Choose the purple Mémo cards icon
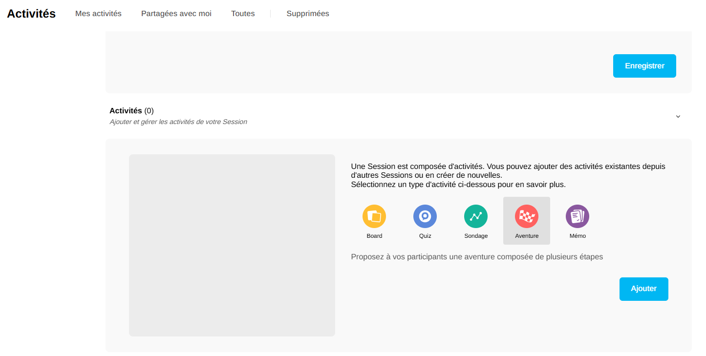 pyautogui.click(x=578, y=216)
